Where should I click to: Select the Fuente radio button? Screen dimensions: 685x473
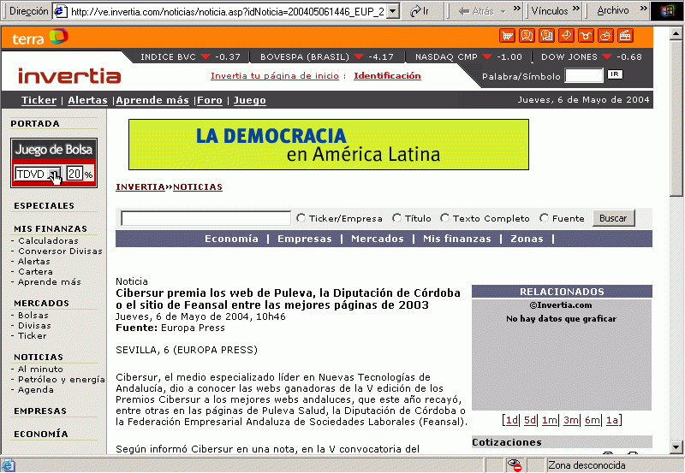pyautogui.click(x=544, y=218)
